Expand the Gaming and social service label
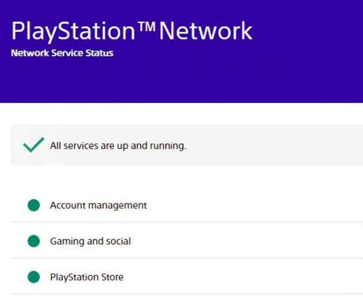This screenshot has width=363, height=300. coord(90,241)
